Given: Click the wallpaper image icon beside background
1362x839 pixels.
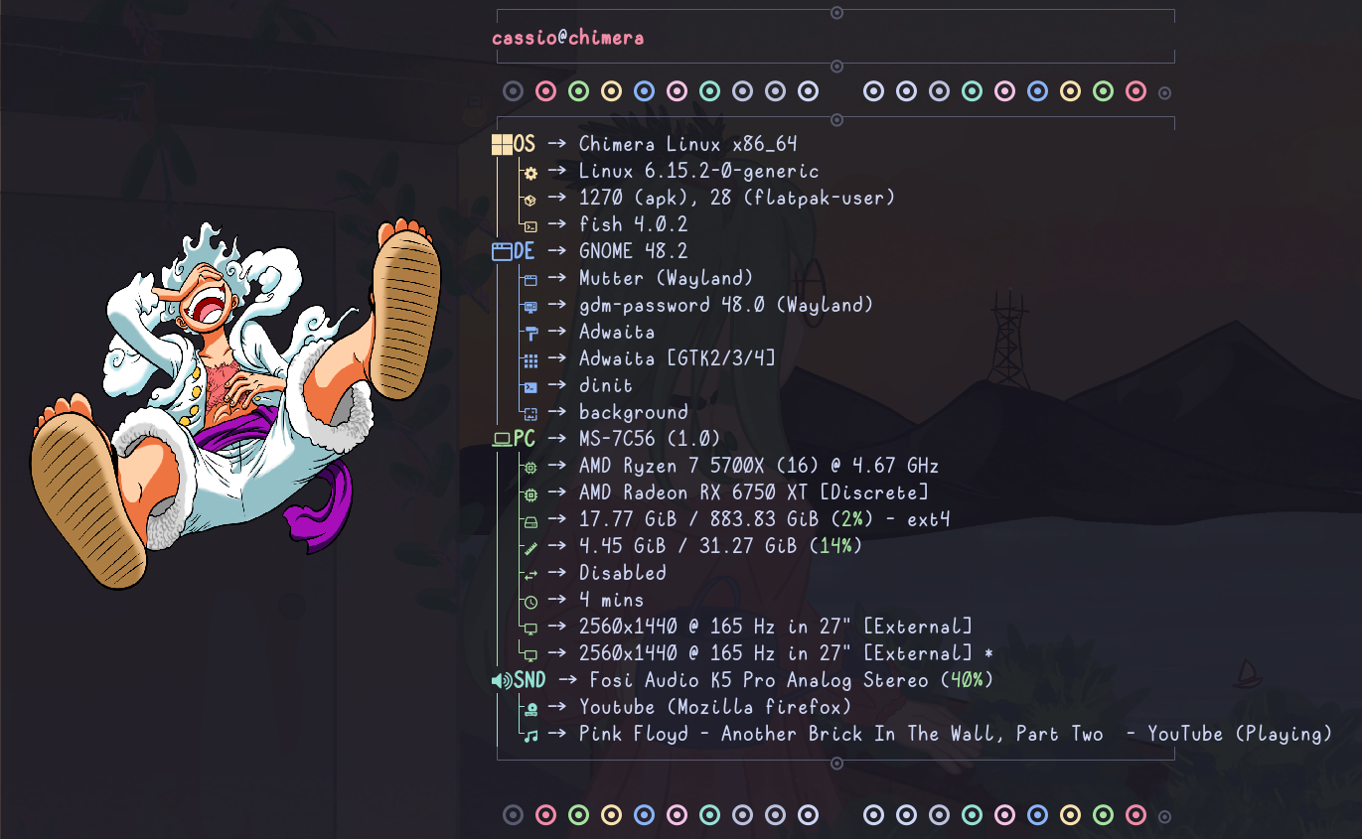Looking at the screenshot, I should [530, 414].
